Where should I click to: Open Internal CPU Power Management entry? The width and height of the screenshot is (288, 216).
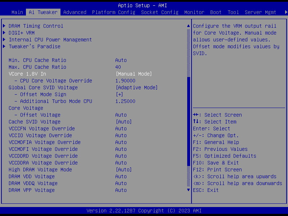coord(50,40)
